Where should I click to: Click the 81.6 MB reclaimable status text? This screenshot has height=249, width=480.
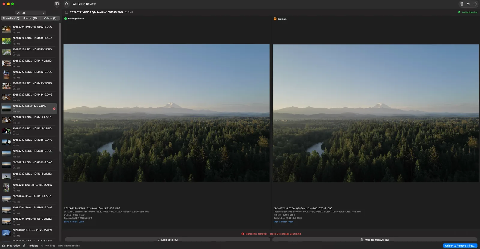(69, 246)
